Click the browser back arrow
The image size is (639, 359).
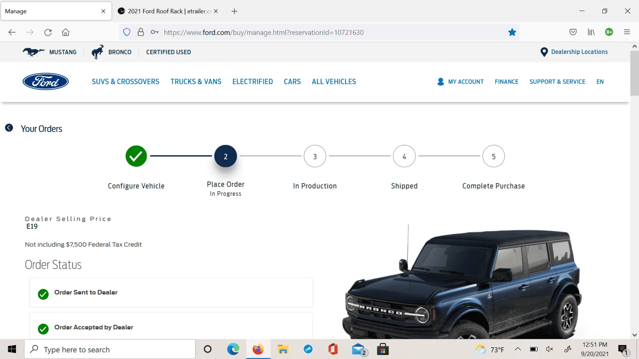12,32
